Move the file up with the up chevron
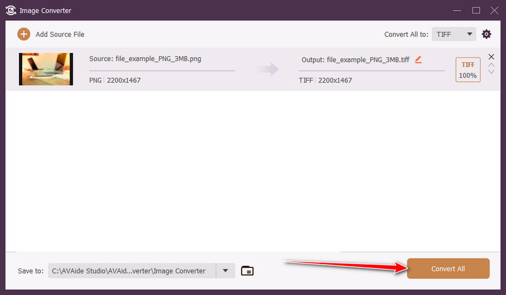Image resolution: width=506 pixels, height=295 pixels. click(491, 65)
